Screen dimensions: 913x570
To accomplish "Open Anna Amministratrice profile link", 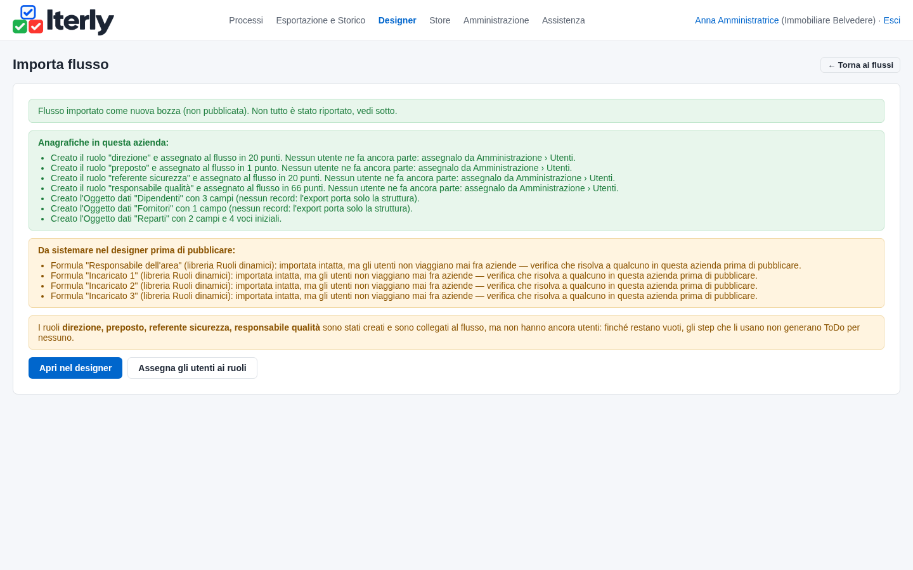I will coord(737,20).
